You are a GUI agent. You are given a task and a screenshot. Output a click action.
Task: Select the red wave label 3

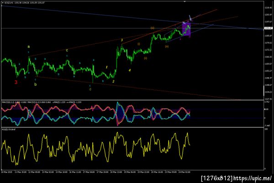pos(16,82)
